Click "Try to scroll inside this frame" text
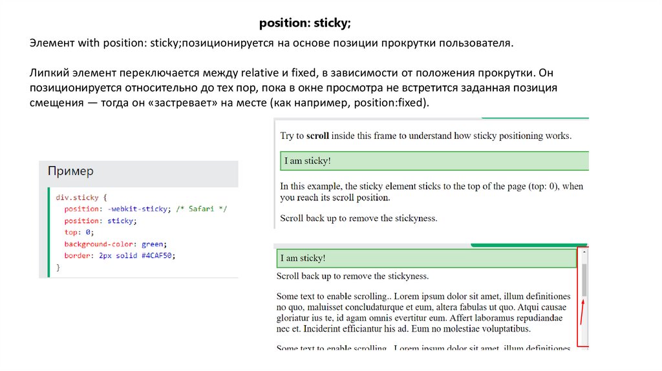The width and height of the screenshot is (662, 371). coord(425,136)
